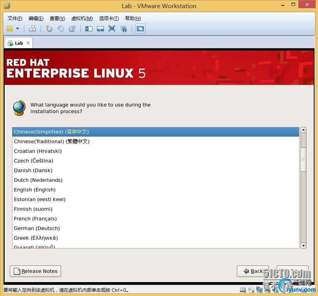The width and height of the screenshot is (318, 296).
Task: Open the 帮助(H) menu
Action: click(133, 19)
